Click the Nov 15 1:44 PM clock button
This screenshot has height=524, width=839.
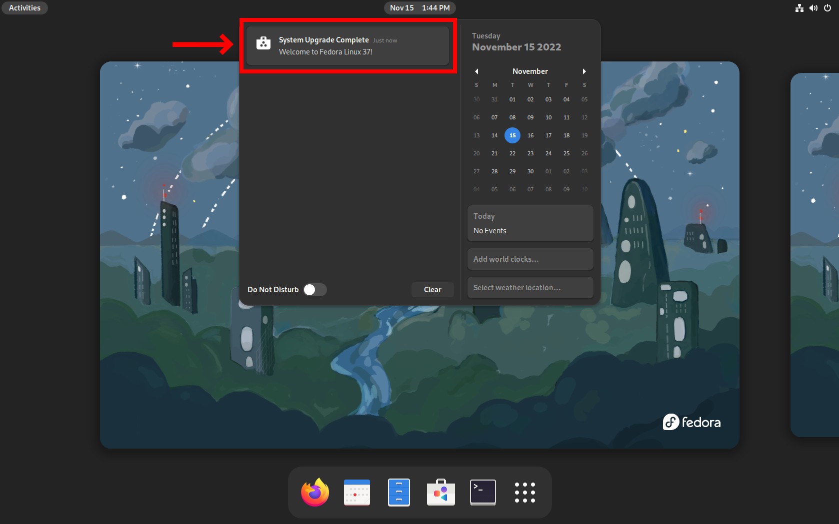pos(419,8)
